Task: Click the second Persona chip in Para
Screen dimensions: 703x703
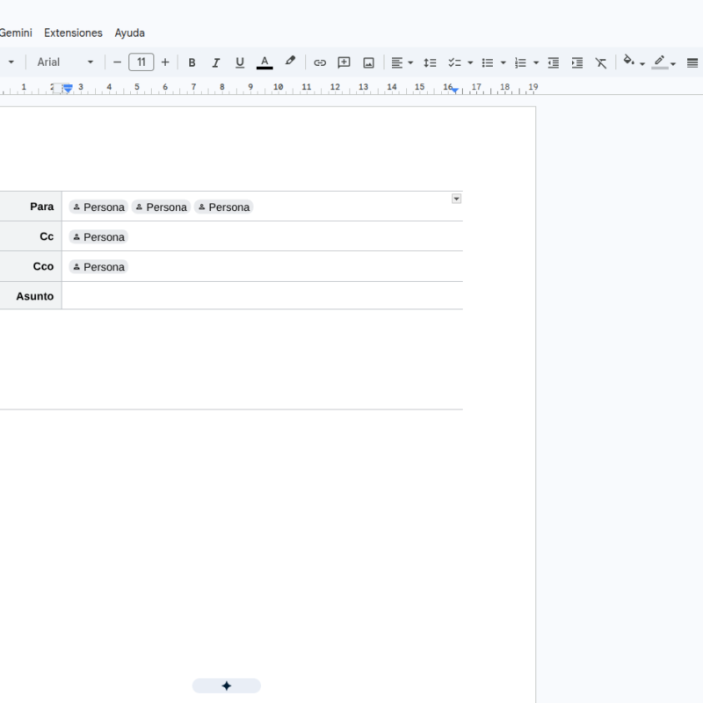Action: pos(162,207)
